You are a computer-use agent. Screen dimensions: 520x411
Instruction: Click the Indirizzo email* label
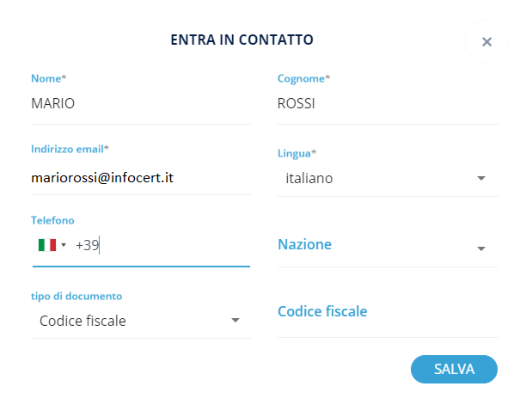(71, 149)
